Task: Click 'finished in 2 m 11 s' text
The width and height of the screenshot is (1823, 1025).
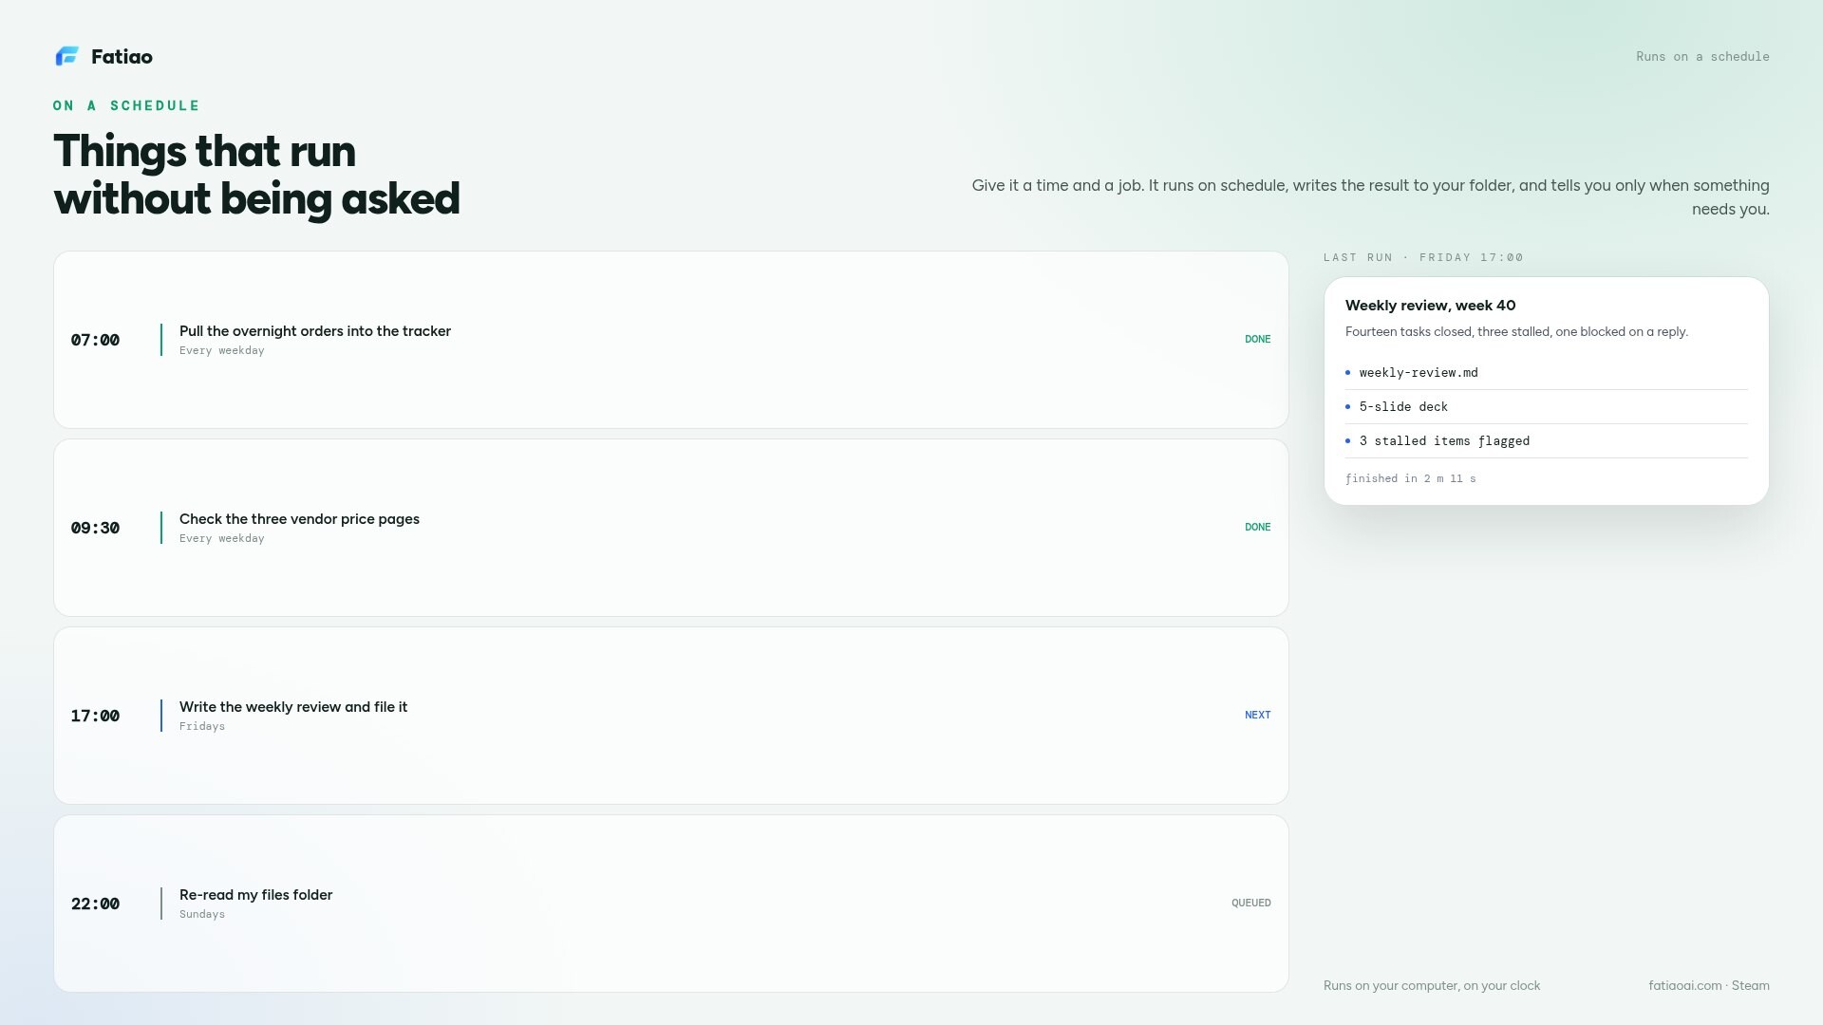Action: click(1411, 478)
